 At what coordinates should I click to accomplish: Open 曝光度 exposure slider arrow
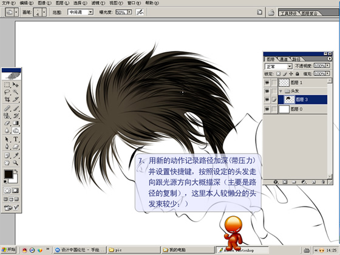click(129, 12)
